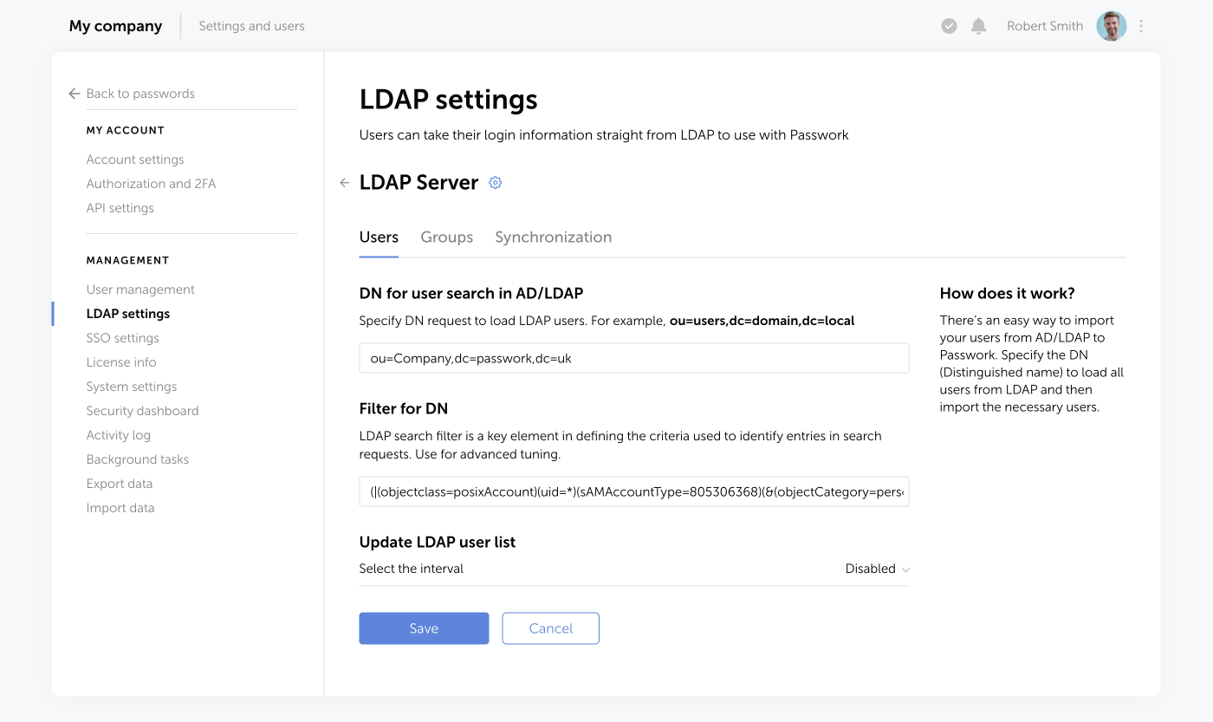
Task: Click the checkmark status icon in the header
Action: [x=949, y=26]
